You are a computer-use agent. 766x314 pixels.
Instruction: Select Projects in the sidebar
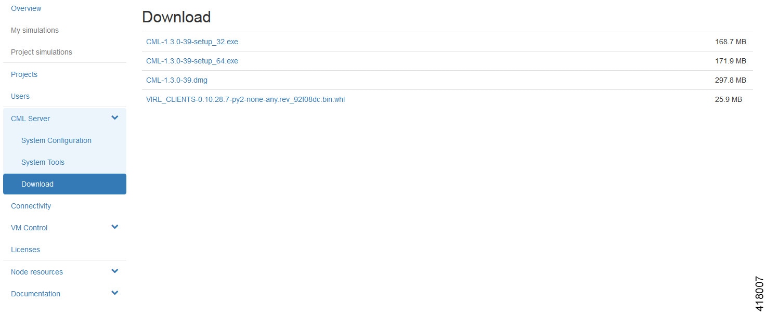tap(24, 74)
